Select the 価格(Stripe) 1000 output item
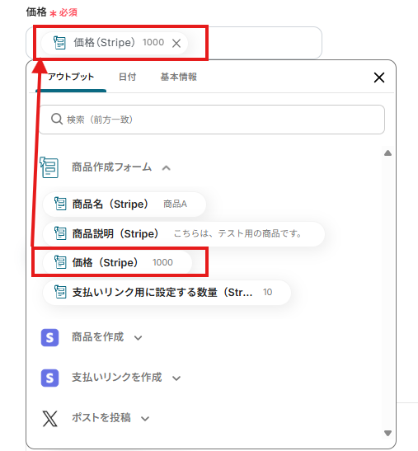 (117, 262)
